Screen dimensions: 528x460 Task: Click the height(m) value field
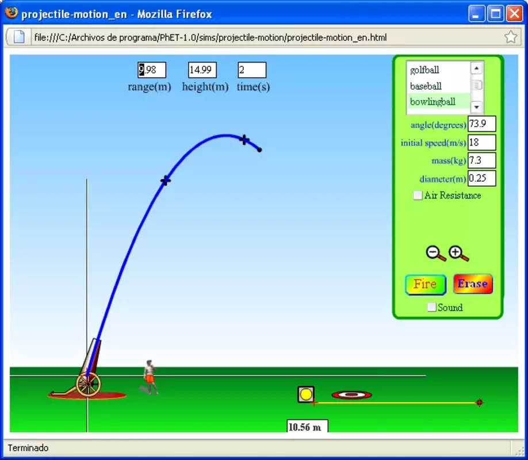pos(202,70)
